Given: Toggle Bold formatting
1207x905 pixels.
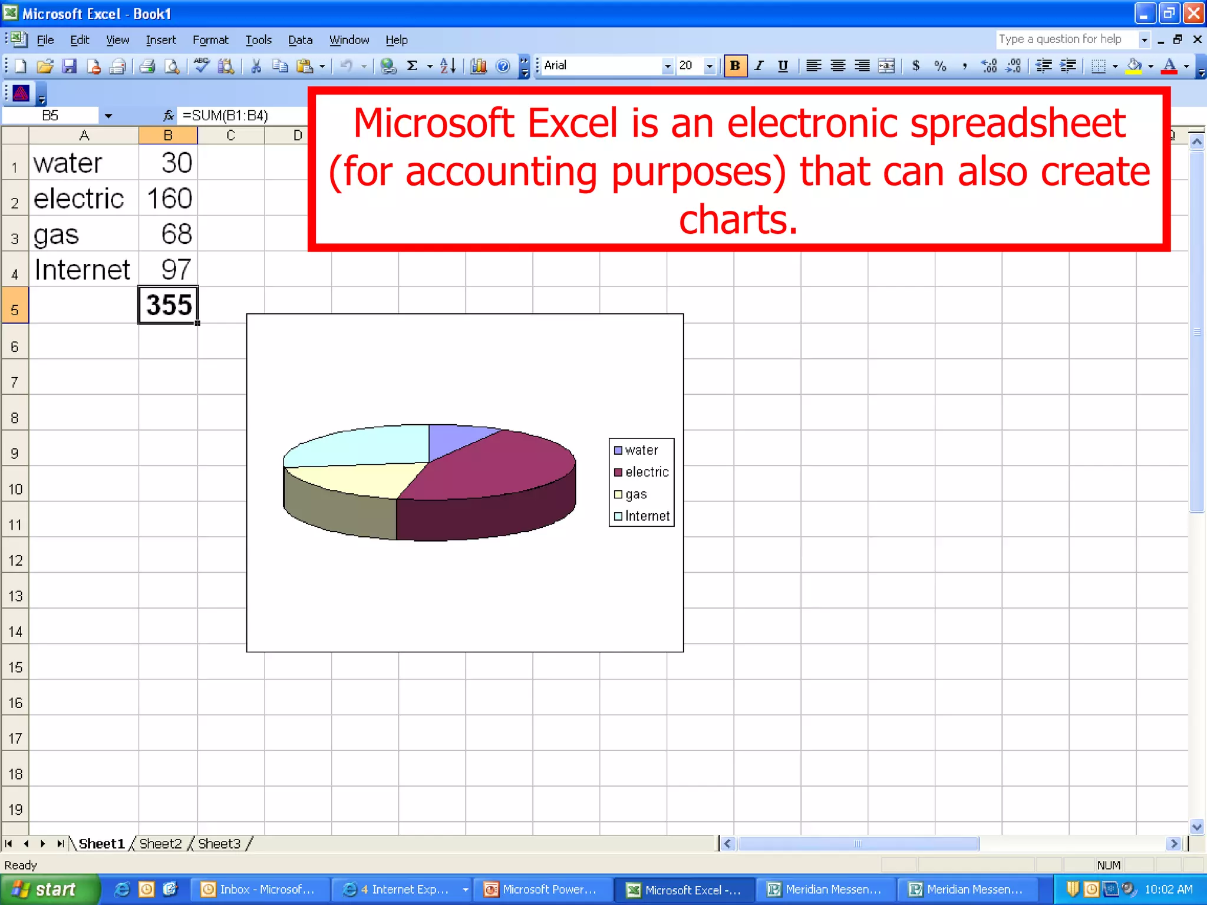Looking at the screenshot, I should coord(735,66).
